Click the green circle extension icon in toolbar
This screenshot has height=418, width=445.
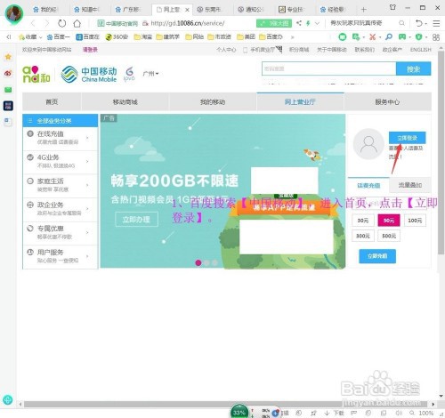pos(343,36)
